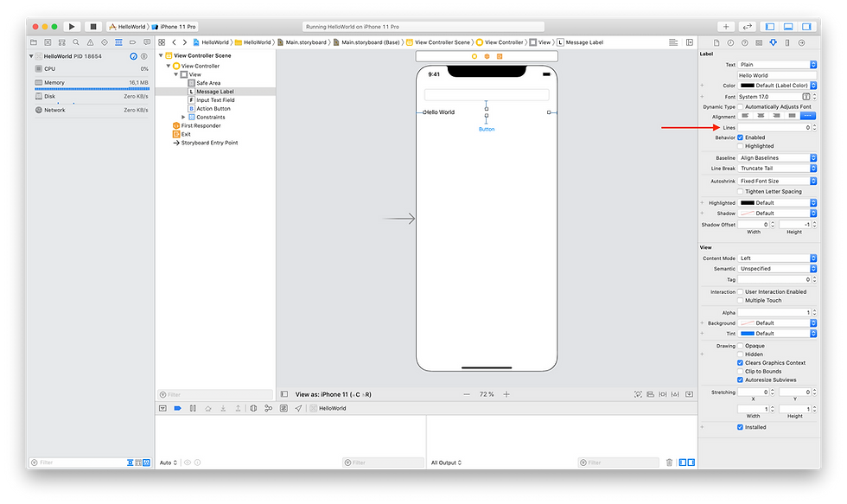Toggle the code review arrows button

tap(747, 27)
